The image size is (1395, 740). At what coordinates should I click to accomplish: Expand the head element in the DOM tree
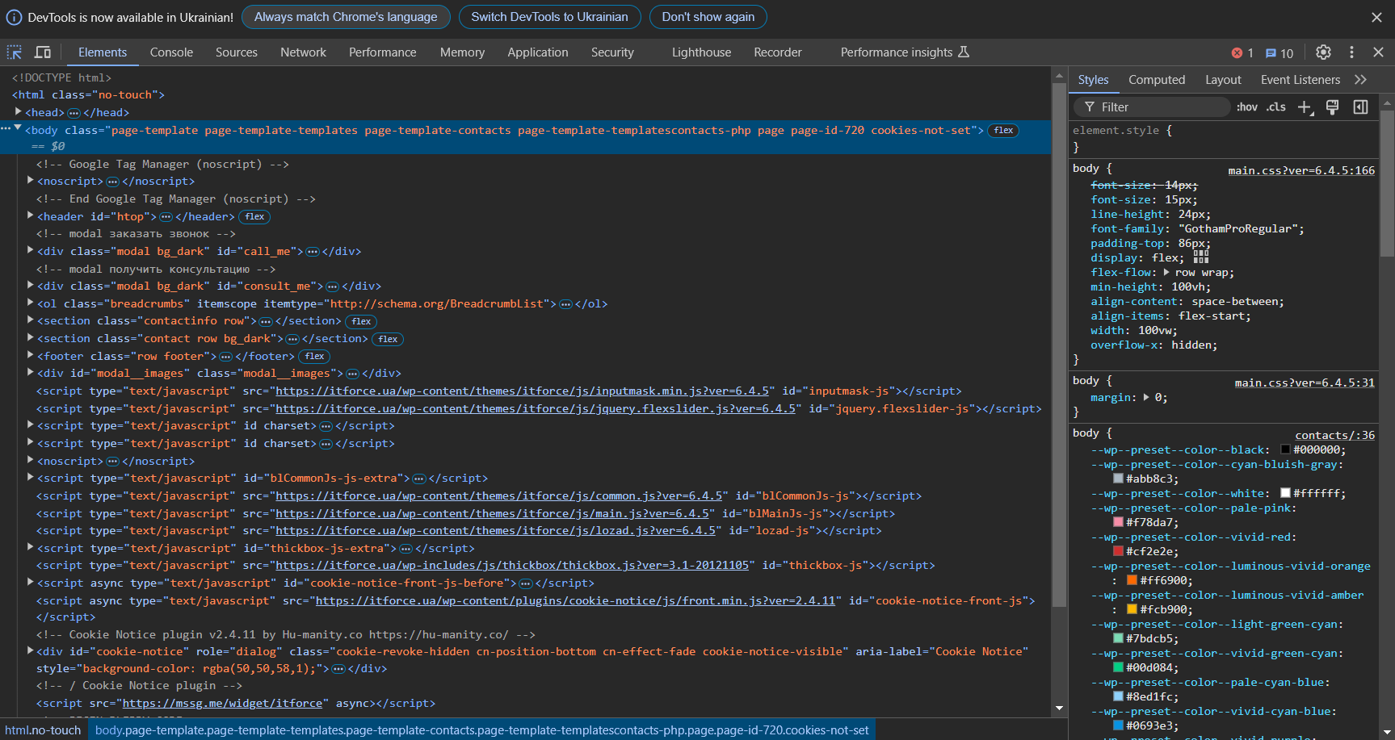tap(19, 112)
